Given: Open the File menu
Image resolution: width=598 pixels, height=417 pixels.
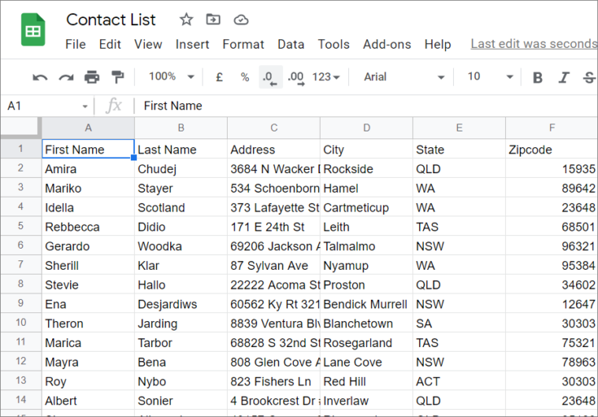Looking at the screenshot, I should tap(76, 44).
